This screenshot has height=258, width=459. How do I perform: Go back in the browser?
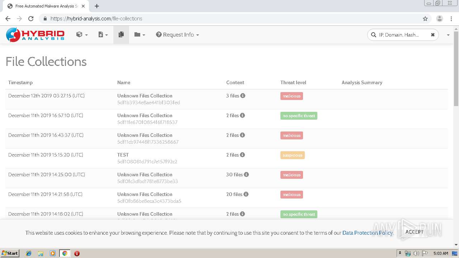(x=8, y=19)
